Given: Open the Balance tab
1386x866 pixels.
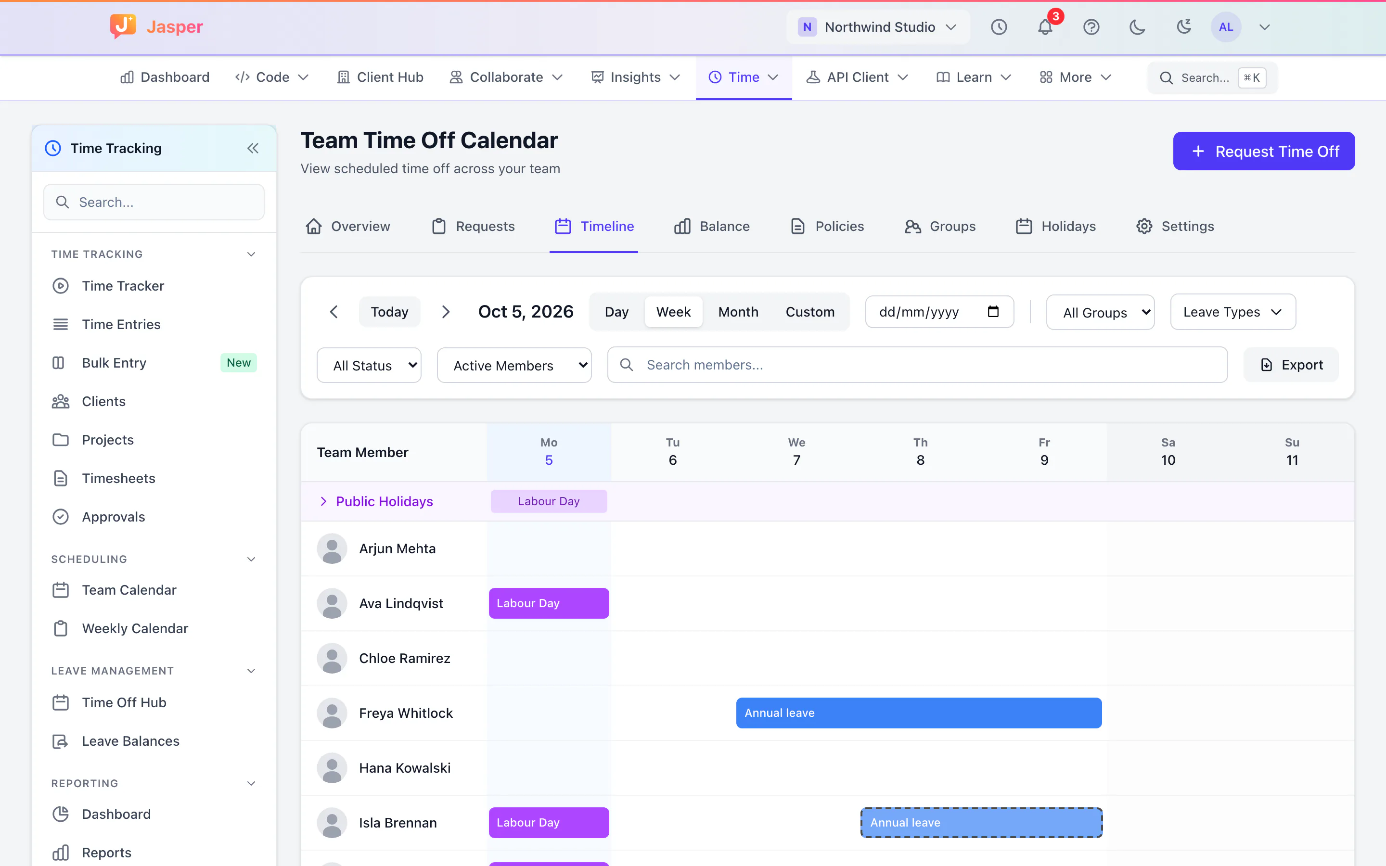Looking at the screenshot, I should 712,226.
